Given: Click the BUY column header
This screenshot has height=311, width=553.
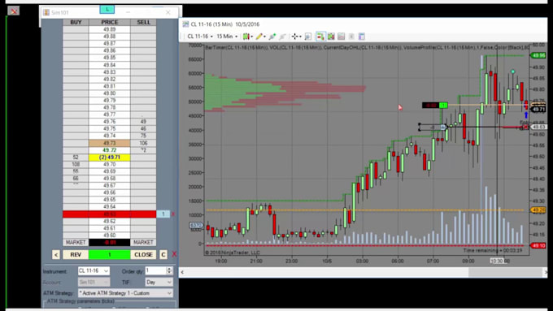Looking at the screenshot, I should (x=76, y=22).
